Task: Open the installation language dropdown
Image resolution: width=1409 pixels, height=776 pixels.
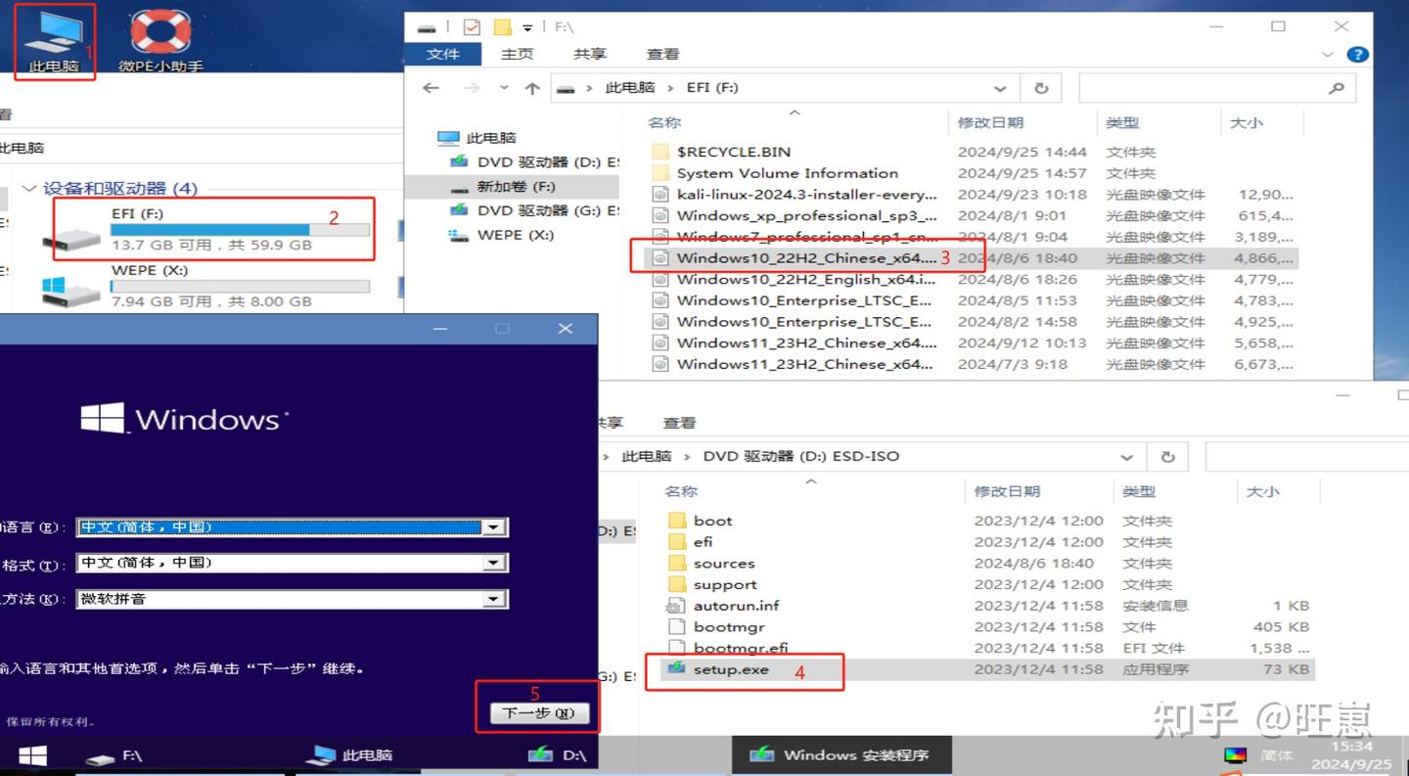Action: click(494, 526)
